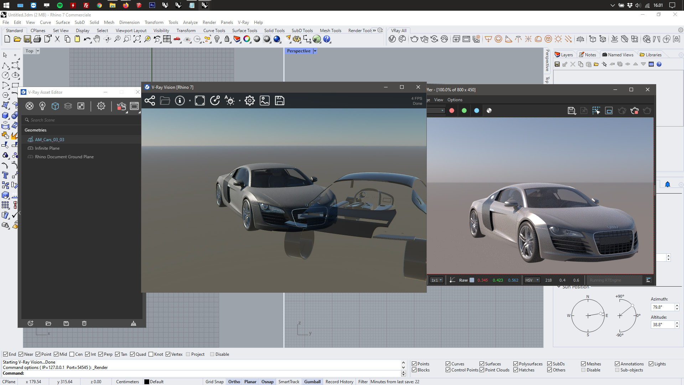Viewport: 684px width, 385px height.
Task: Open the Materials tab in the V-Ray Asset Editor
Action: pyautogui.click(x=30, y=106)
